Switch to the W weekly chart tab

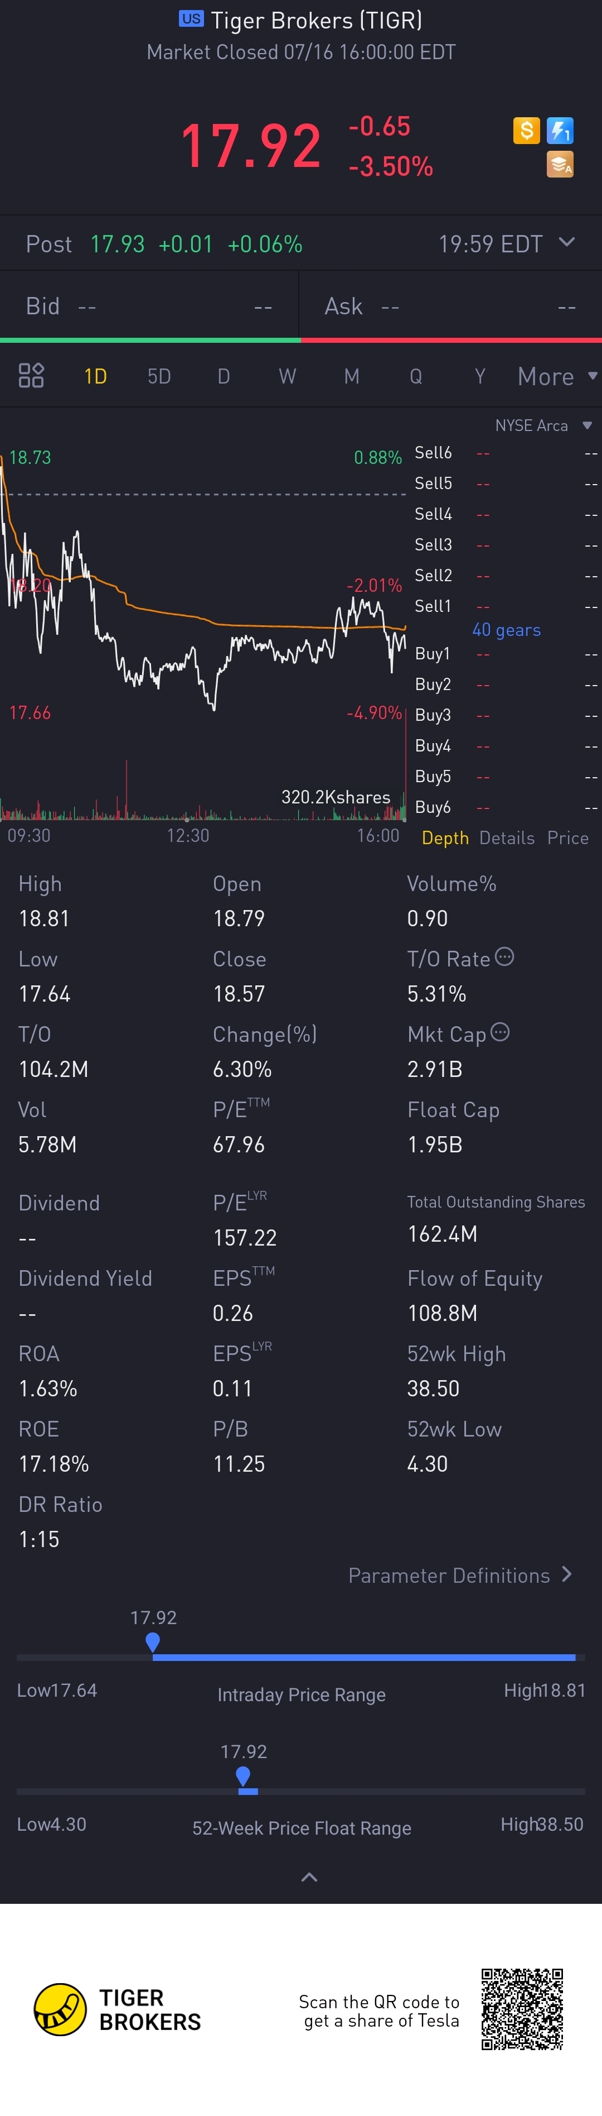287,376
